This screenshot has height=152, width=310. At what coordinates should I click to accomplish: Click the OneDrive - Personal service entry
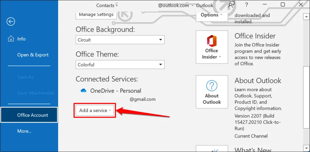point(116,91)
